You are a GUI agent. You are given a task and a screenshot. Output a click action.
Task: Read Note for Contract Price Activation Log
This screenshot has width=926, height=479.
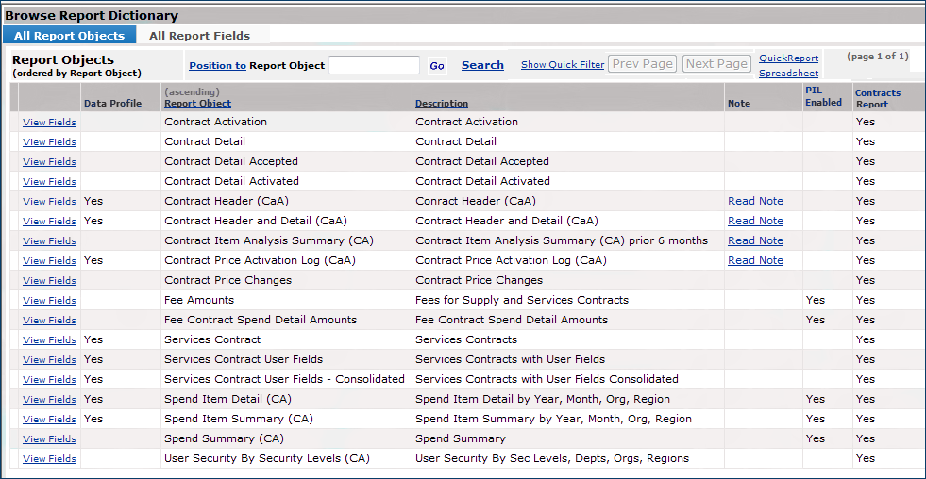coord(755,260)
